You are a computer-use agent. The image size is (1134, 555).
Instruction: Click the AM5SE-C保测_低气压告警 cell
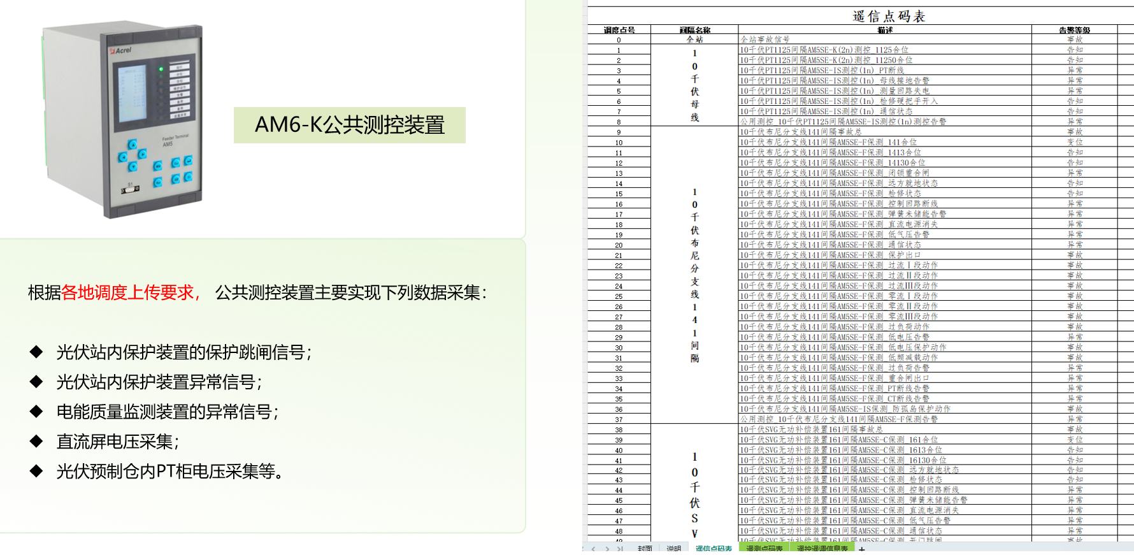[885, 521]
